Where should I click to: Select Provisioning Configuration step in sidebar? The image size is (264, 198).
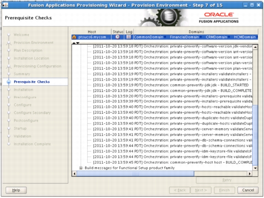coord(37,66)
